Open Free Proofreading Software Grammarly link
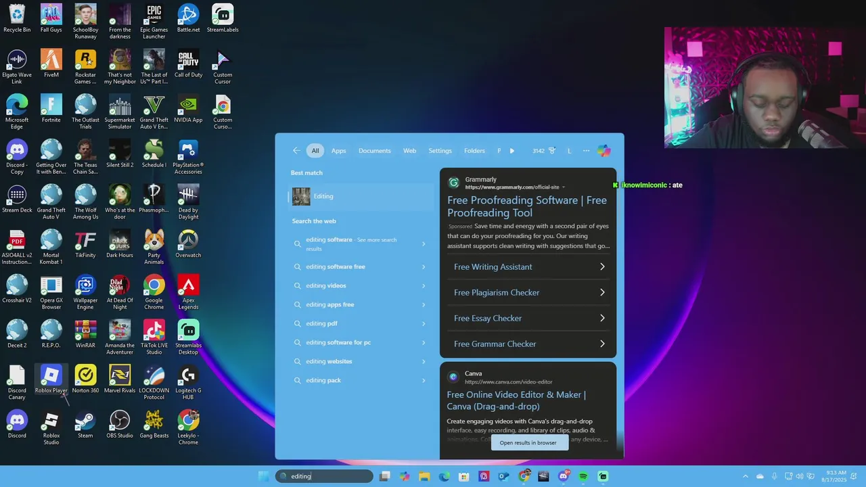866x487 pixels. [x=527, y=206]
